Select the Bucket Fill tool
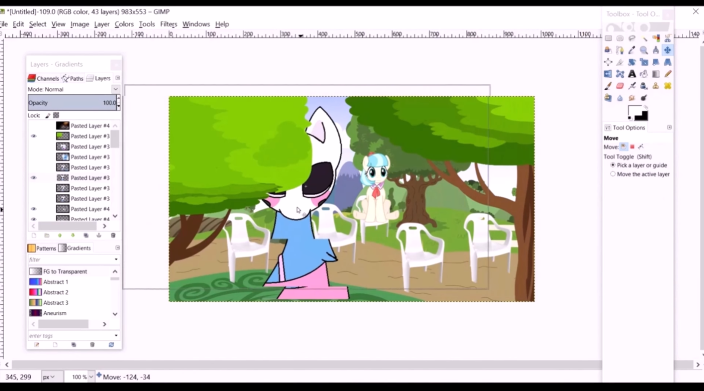The height and width of the screenshot is (391, 704). coord(644,74)
